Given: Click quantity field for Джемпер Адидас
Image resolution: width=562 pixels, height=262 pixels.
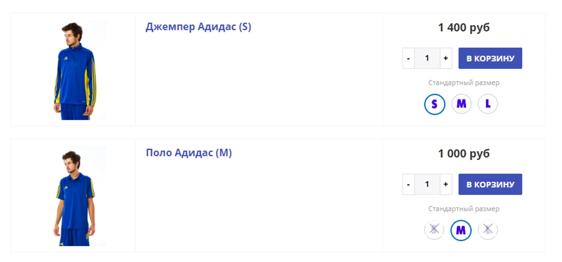Looking at the screenshot, I should point(427,58).
